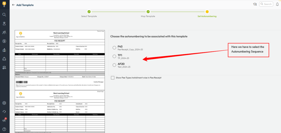The height and width of the screenshot is (133, 281).
Task: Open the help question mark icon
Action: click(4, 129)
